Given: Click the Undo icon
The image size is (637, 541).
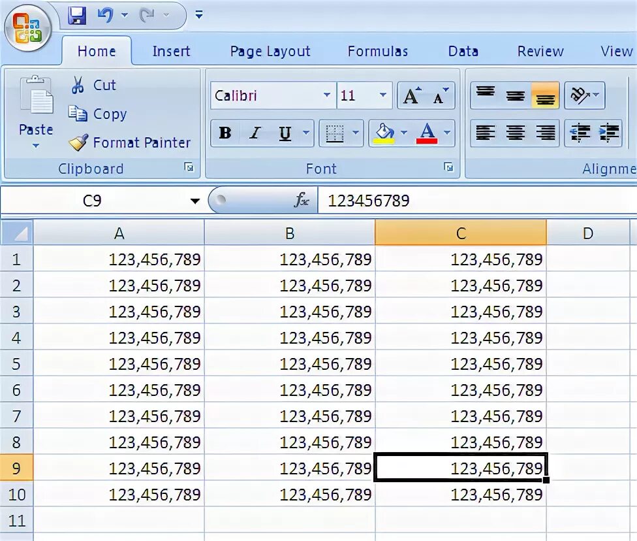Looking at the screenshot, I should [103, 16].
